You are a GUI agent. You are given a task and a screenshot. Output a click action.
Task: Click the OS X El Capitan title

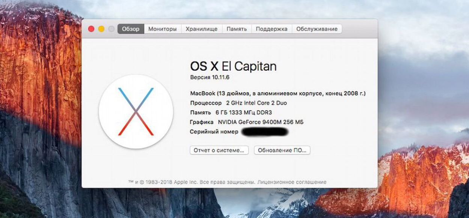click(x=234, y=66)
